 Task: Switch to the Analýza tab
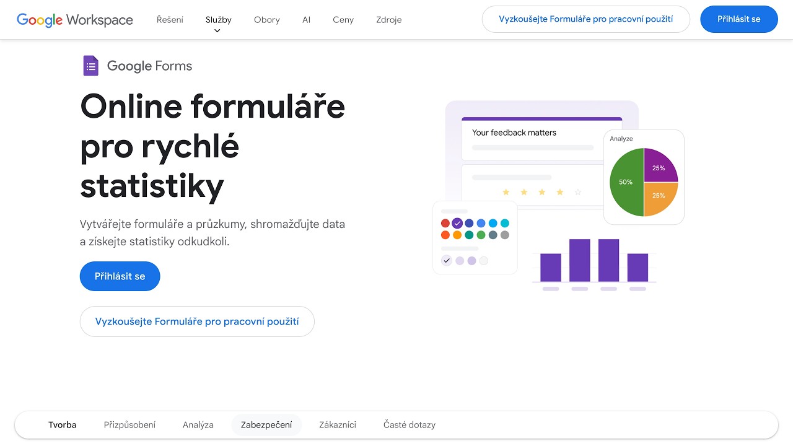pyautogui.click(x=198, y=425)
